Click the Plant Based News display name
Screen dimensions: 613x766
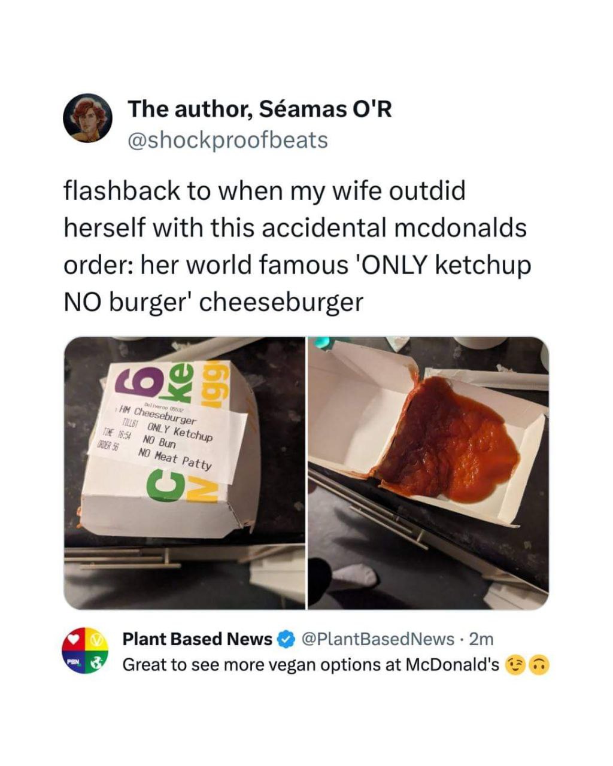click(x=197, y=640)
